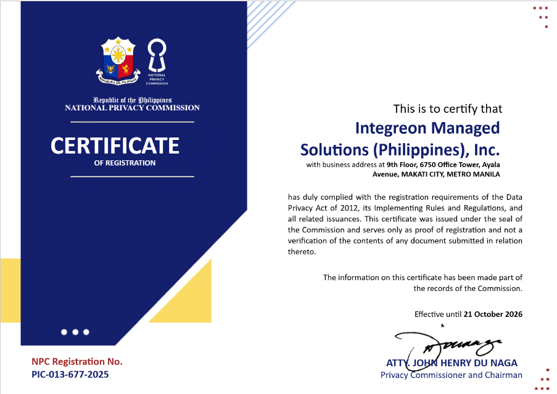The width and height of the screenshot is (557, 394).
Task: Select the large CERTIFICATE heading
Action: 115,146
